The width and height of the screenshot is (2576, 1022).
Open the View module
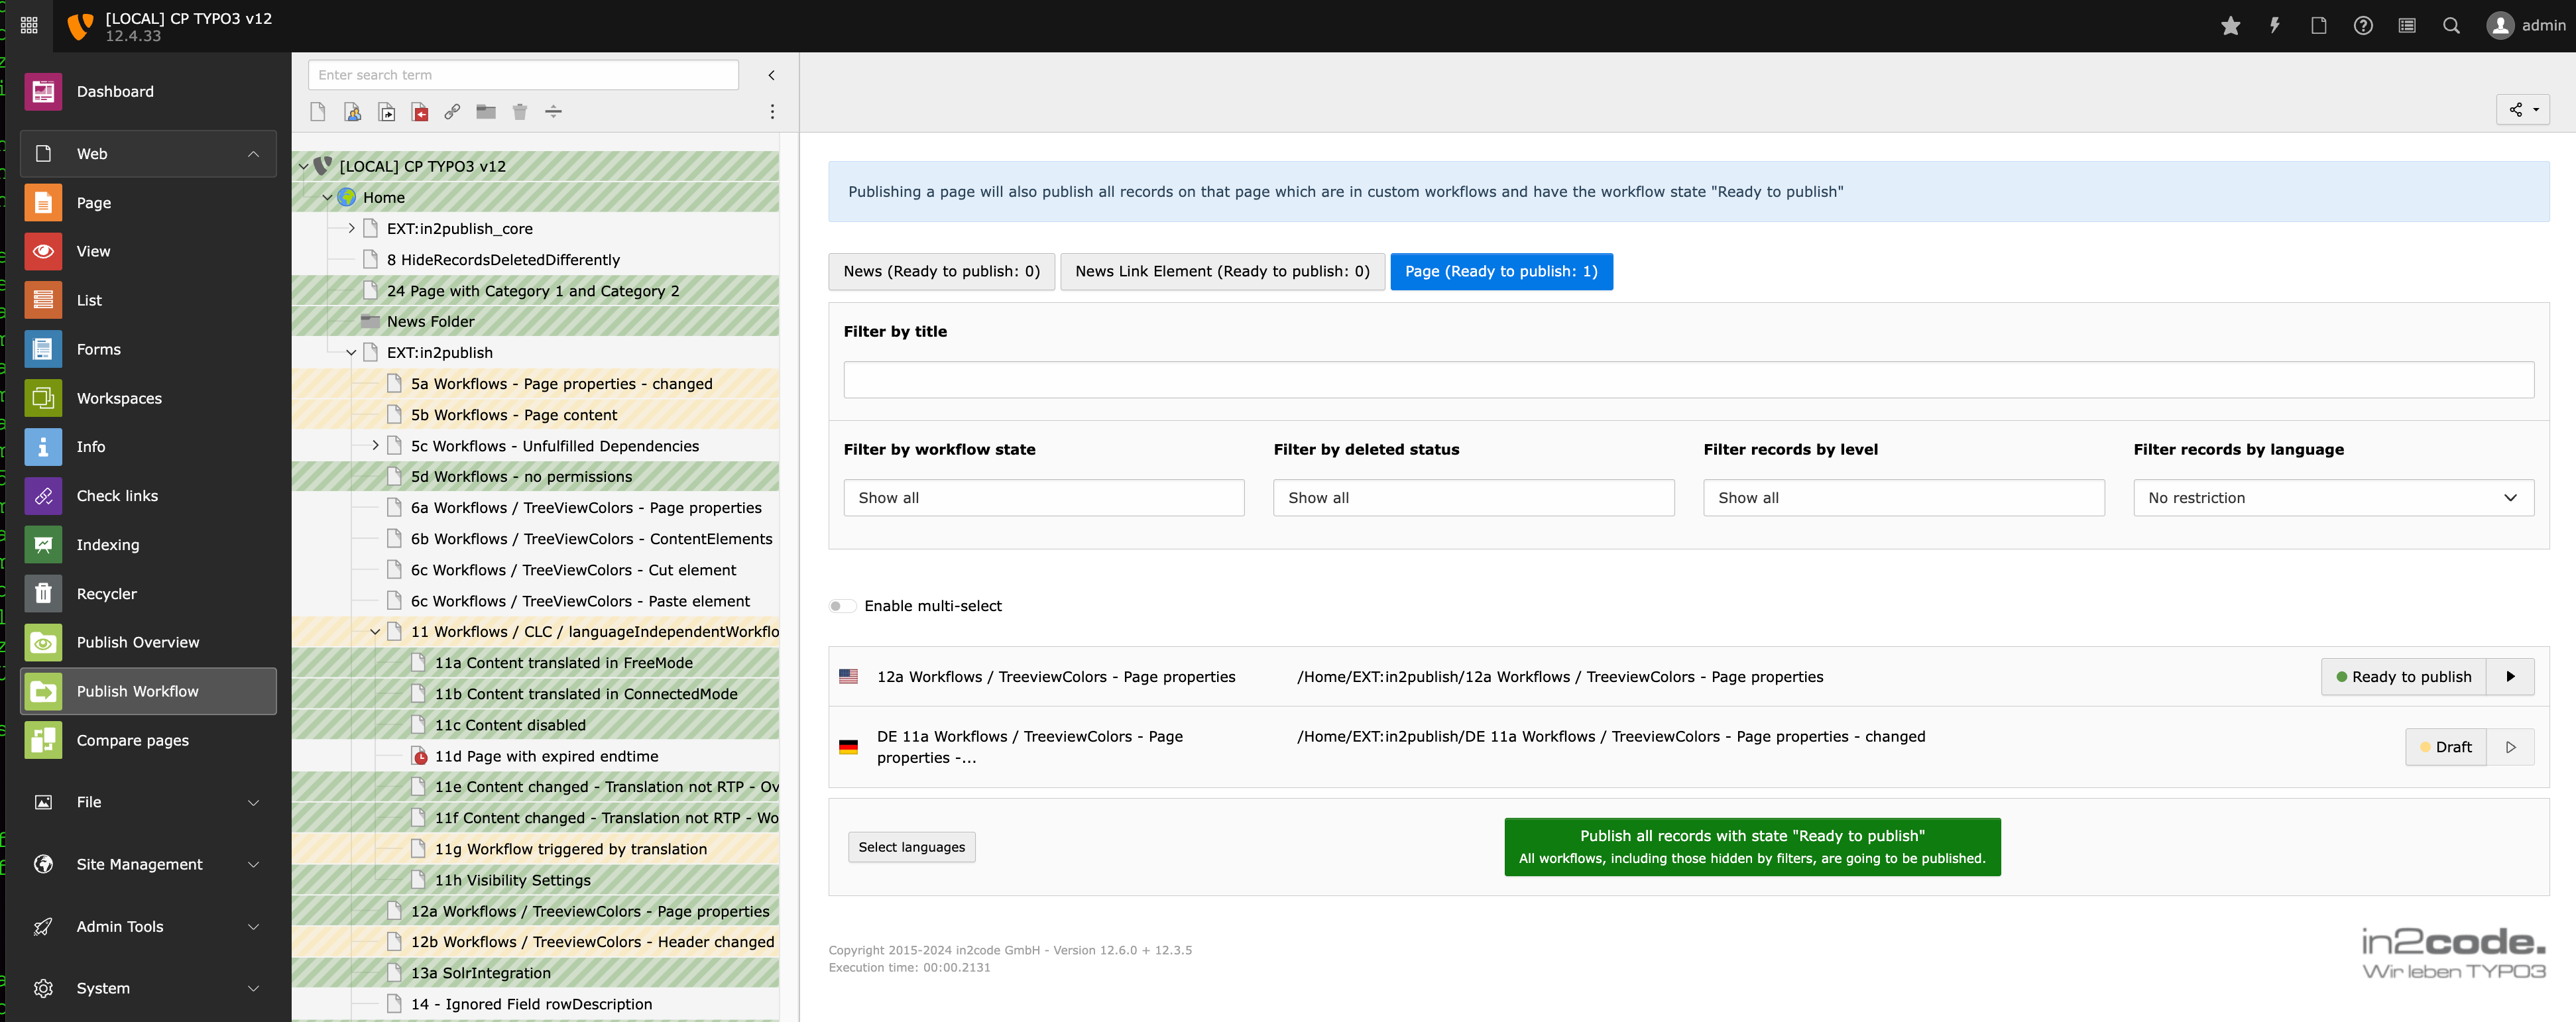pos(148,252)
